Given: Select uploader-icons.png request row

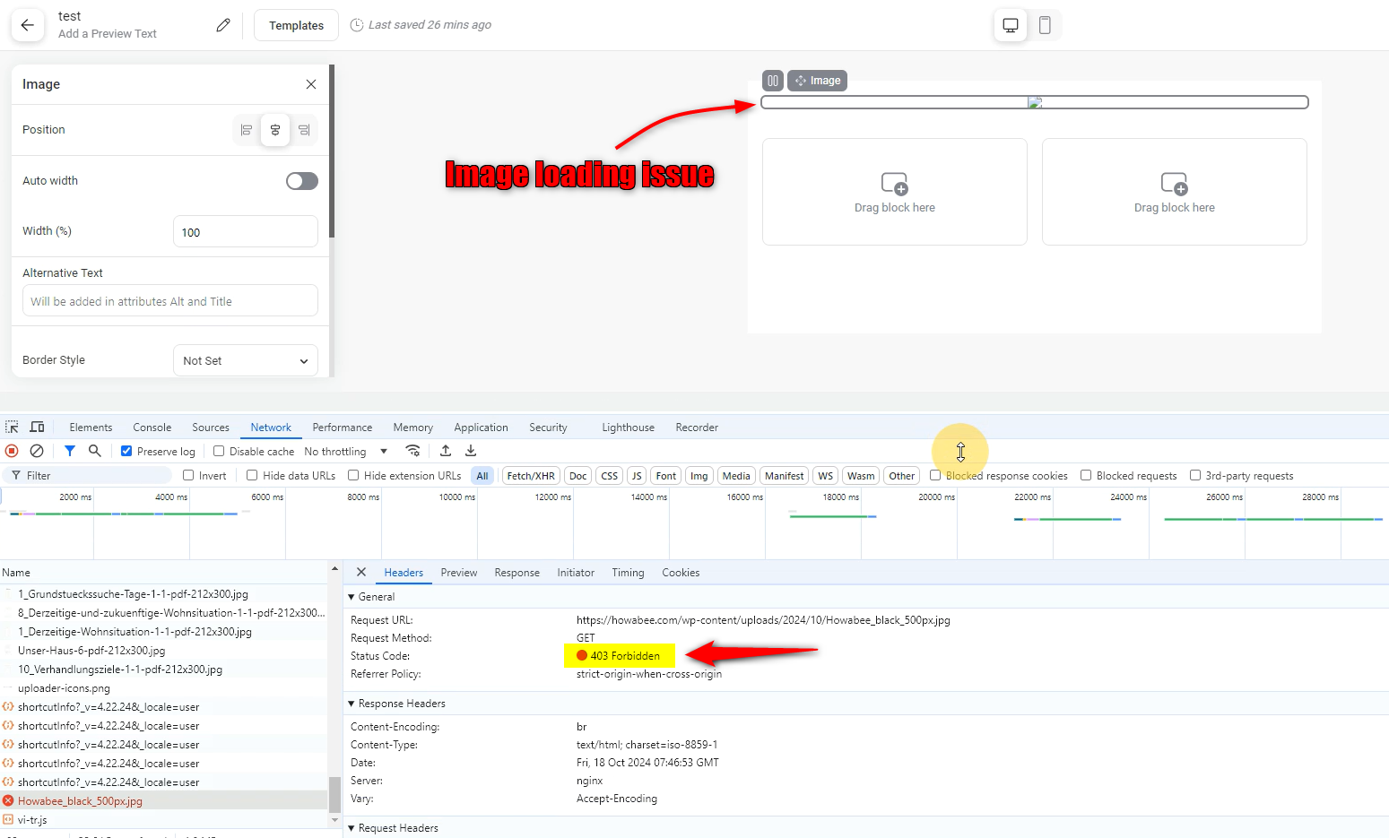Looking at the screenshot, I should point(164,688).
